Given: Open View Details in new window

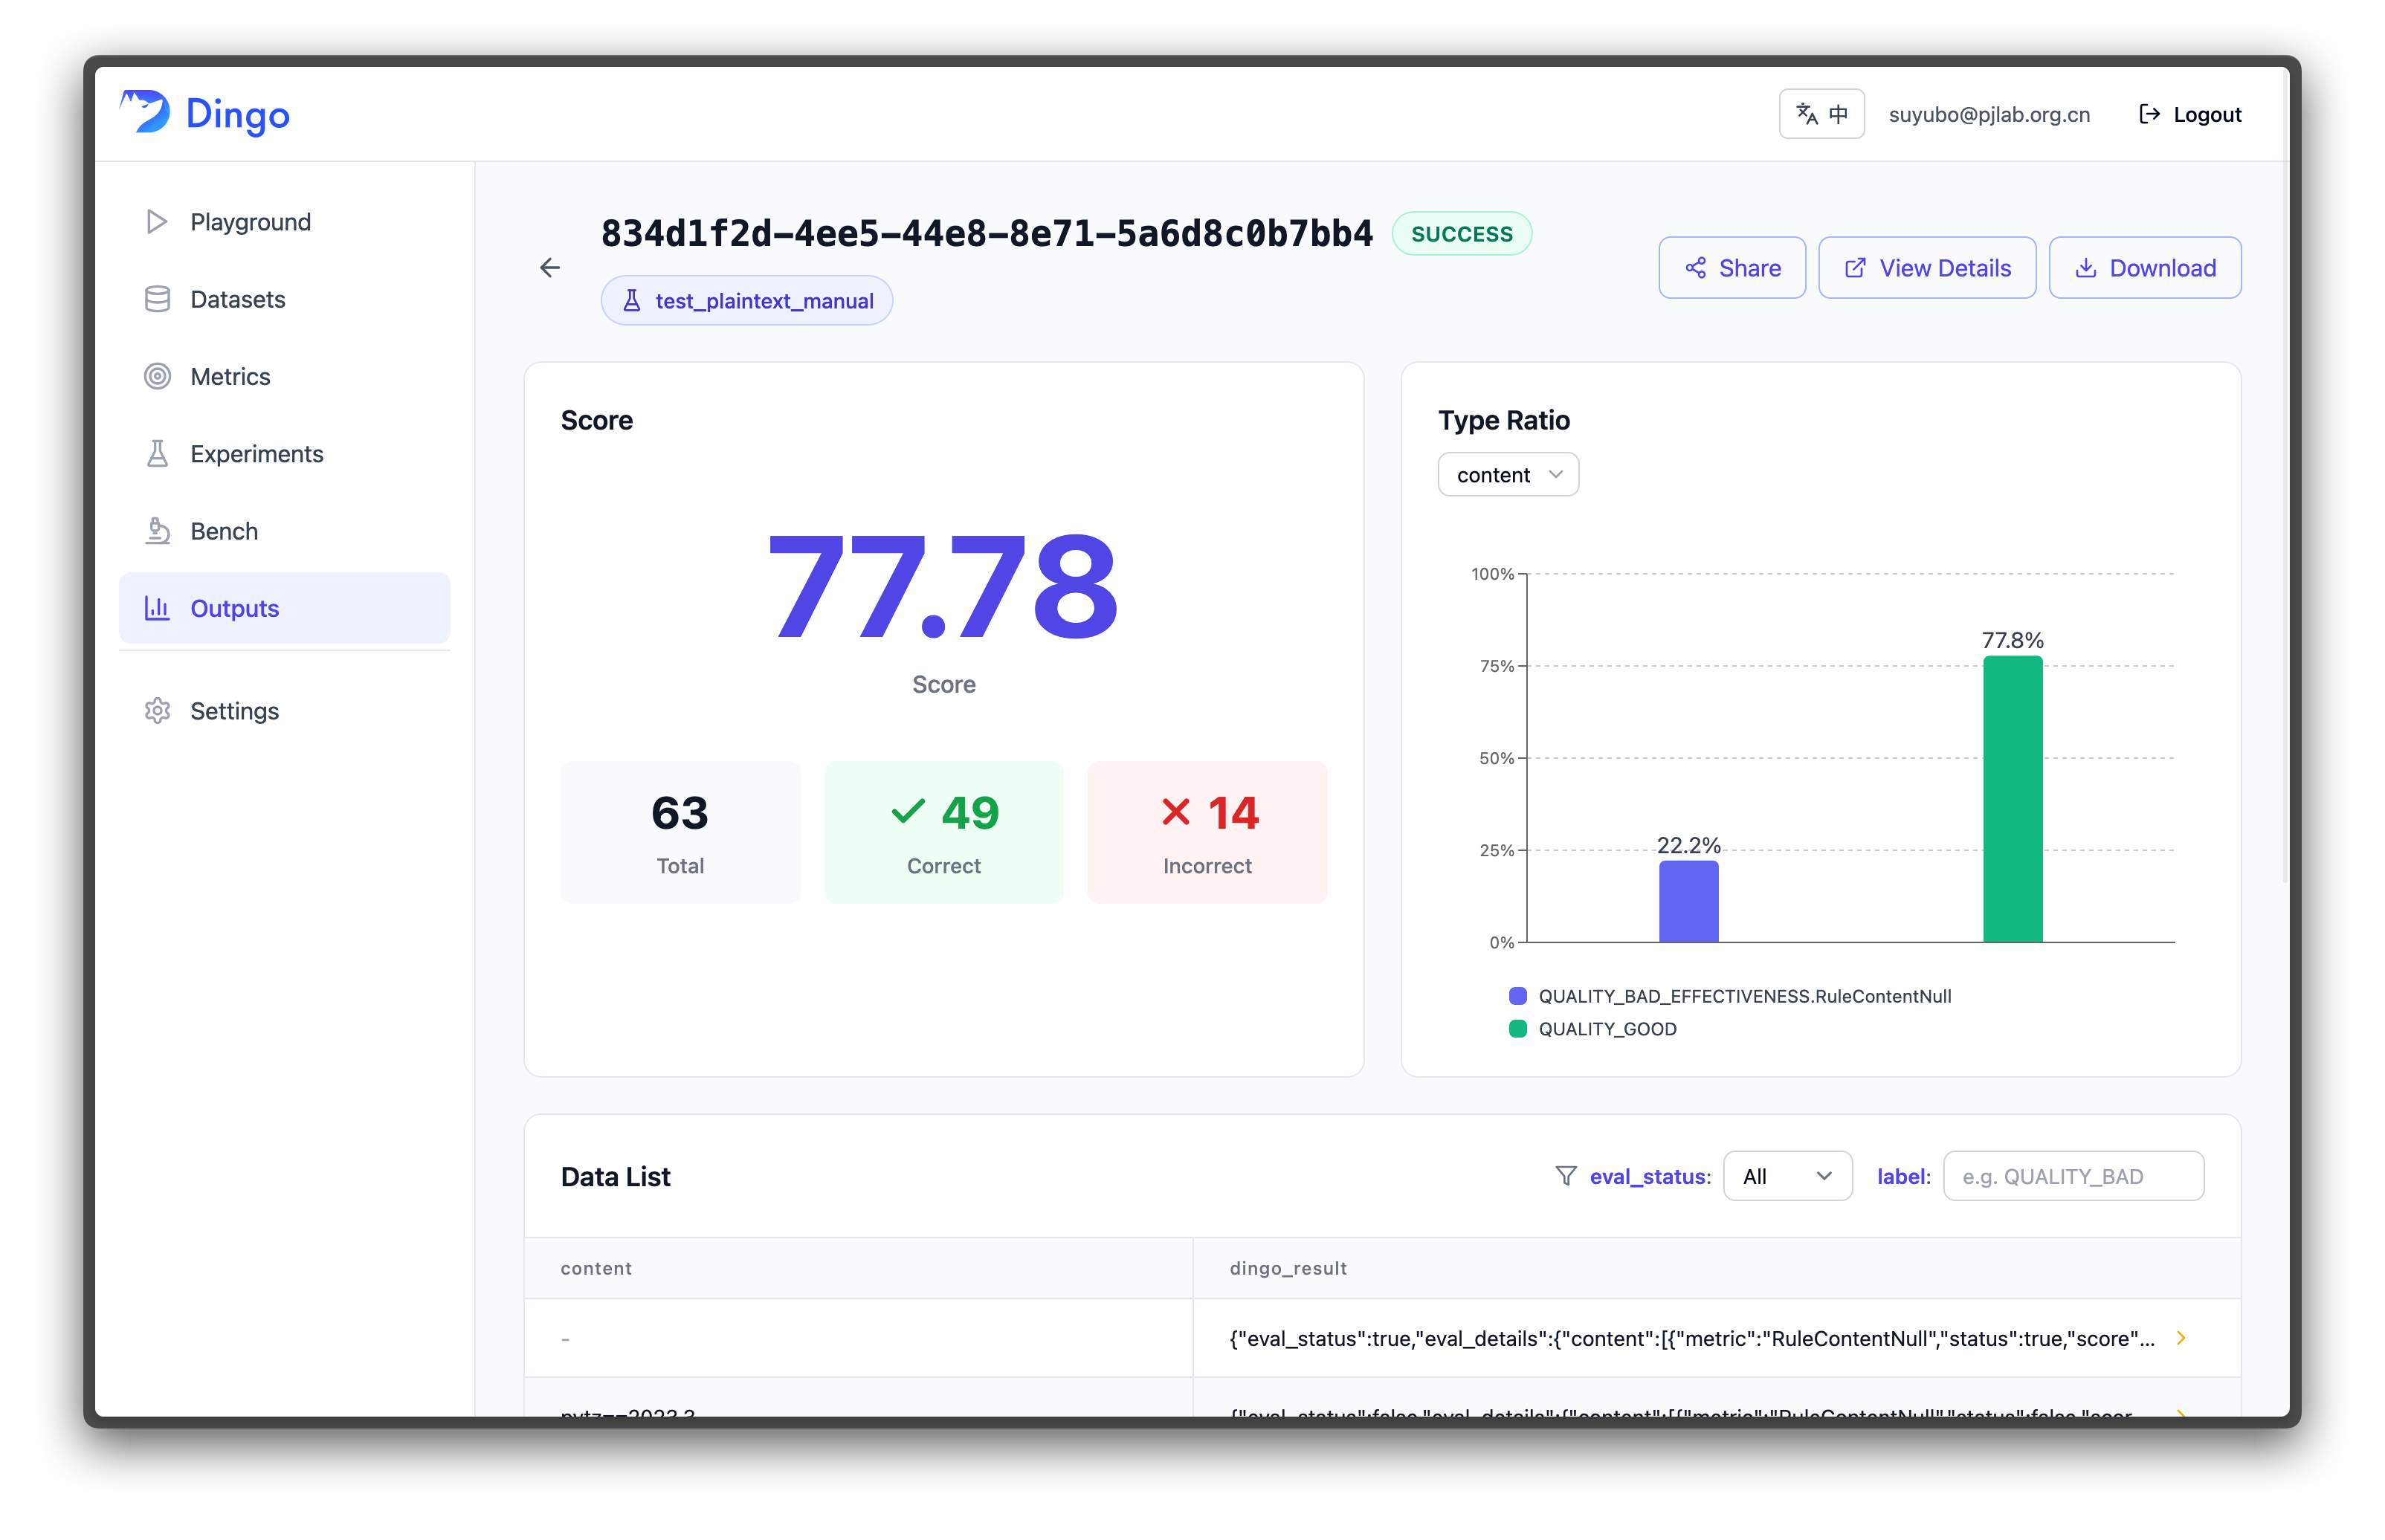Looking at the screenshot, I should coord(1926,268).
